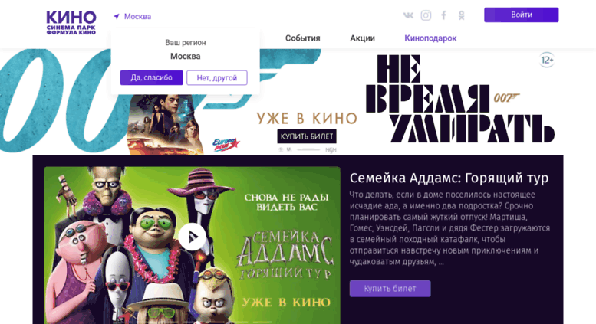Image resolution: width=596 pixels, height=324 pixels.
Task: Click the 12+ age rating badge
Action: [x=547, y=60]
